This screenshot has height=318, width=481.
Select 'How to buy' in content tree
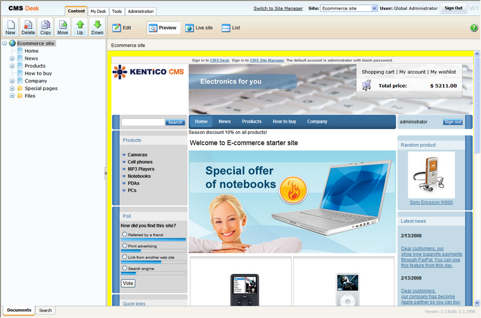(38, 73)
